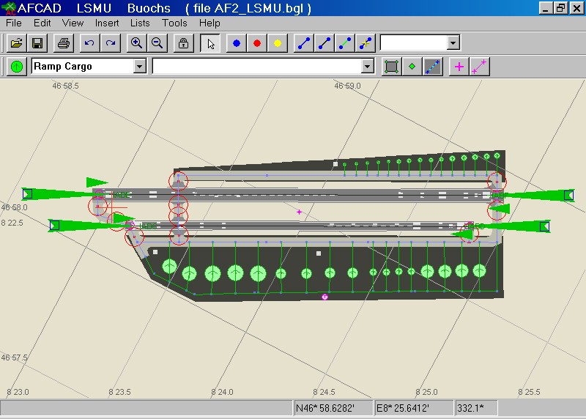Viewport: 586px width, 419px height.
Task: Select the yellow dot node tool
Action: (278, 43)
